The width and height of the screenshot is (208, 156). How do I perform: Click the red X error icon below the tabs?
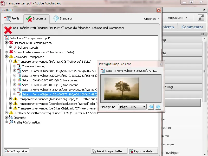click(x=8, y=30)
